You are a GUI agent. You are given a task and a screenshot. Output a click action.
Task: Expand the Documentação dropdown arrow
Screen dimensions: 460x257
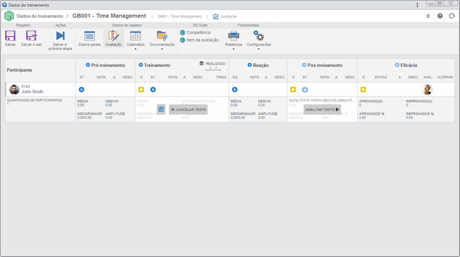162,49
